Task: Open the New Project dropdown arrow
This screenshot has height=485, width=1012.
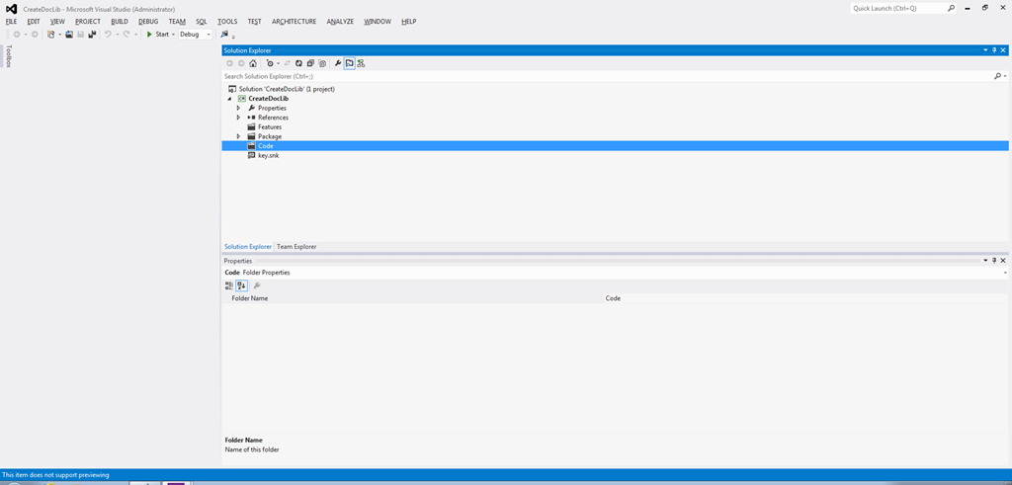Action: [60, 35]
